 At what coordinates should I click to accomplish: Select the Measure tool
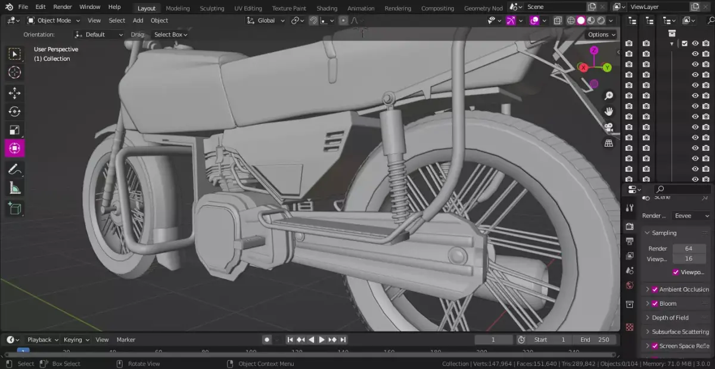(x=15, y=188)
